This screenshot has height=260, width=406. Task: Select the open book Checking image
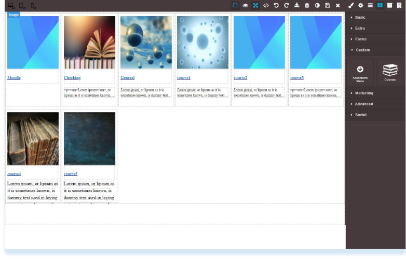(x=90, y=43)
